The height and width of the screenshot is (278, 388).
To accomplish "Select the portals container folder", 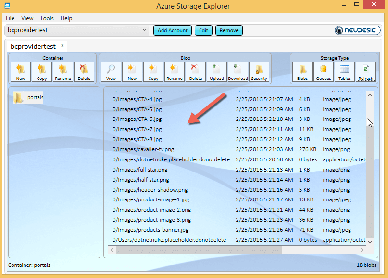I will [x=28, y=97].
